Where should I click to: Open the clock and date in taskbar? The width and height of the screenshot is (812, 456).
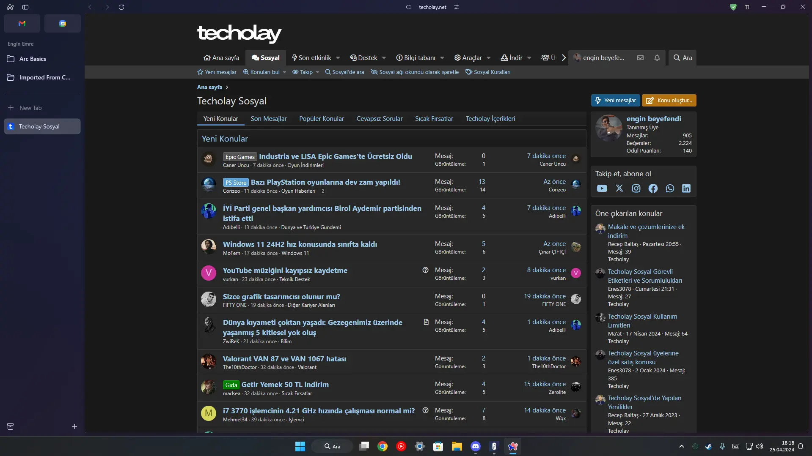pyautogui.click(x=782, y=447)
